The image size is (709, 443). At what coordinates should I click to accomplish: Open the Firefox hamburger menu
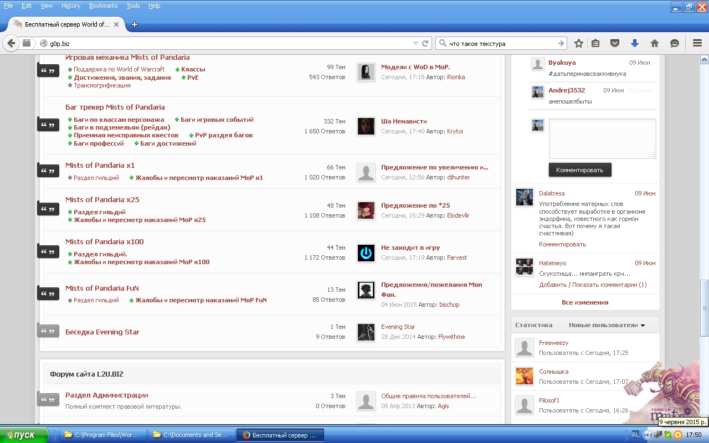pos(697,43)
